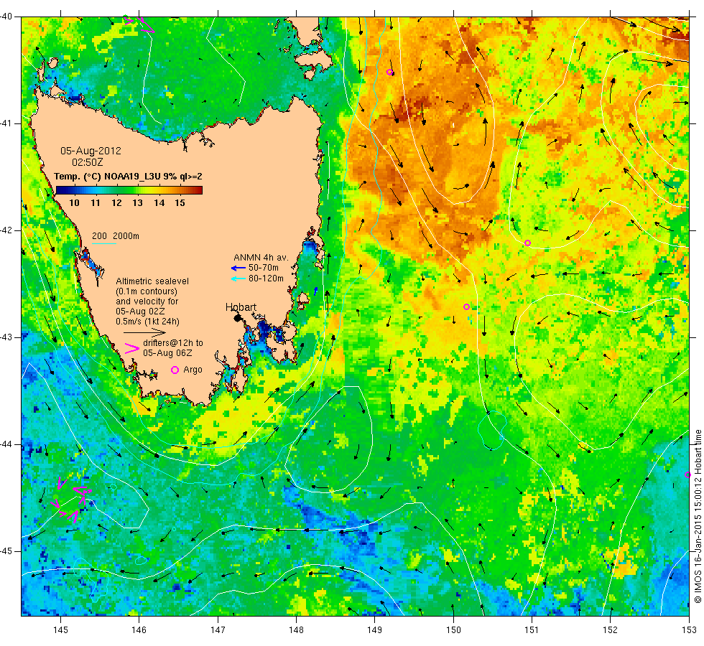
Task: Click the cyan ANMN 80-120m arrow symbol
Action: coord(238,278)
